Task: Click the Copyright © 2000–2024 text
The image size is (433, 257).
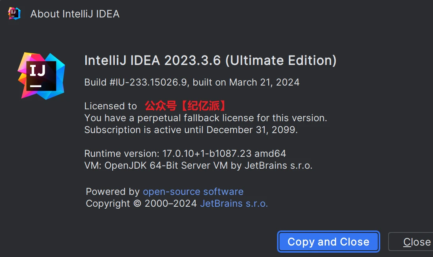Action: click(x=141, y=204)
